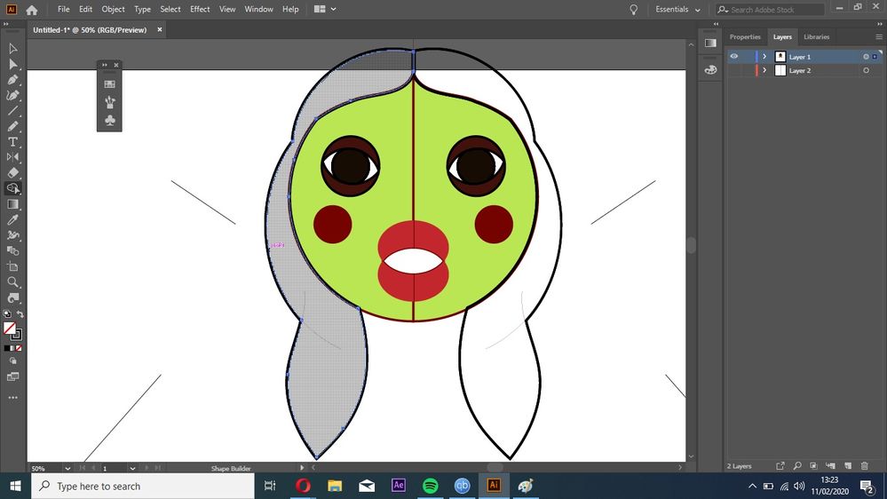Image resolution: width=887 pixels, height=499 pixels.
Task: Click the Libraries panel tab
Action: [x=816, y=37]
